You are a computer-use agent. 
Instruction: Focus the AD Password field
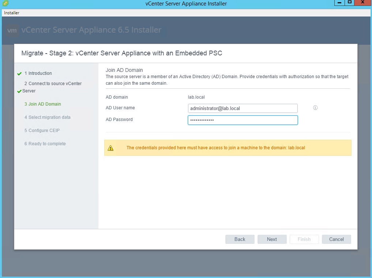pyautogui.click(x=243, y=120)
